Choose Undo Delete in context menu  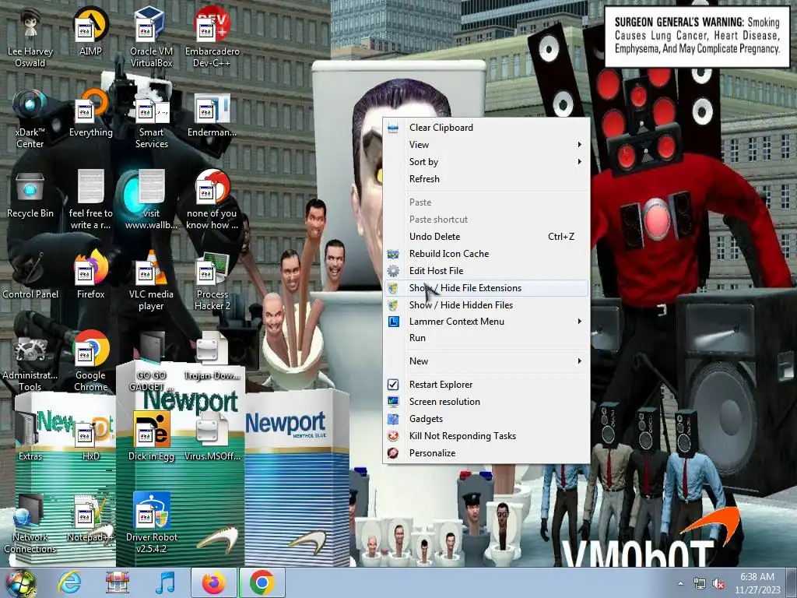click(x=486, y=237)
